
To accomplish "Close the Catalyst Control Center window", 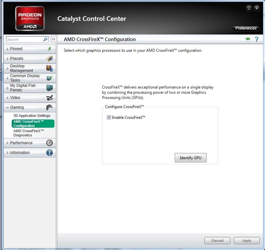I will [x=257, y=8].
